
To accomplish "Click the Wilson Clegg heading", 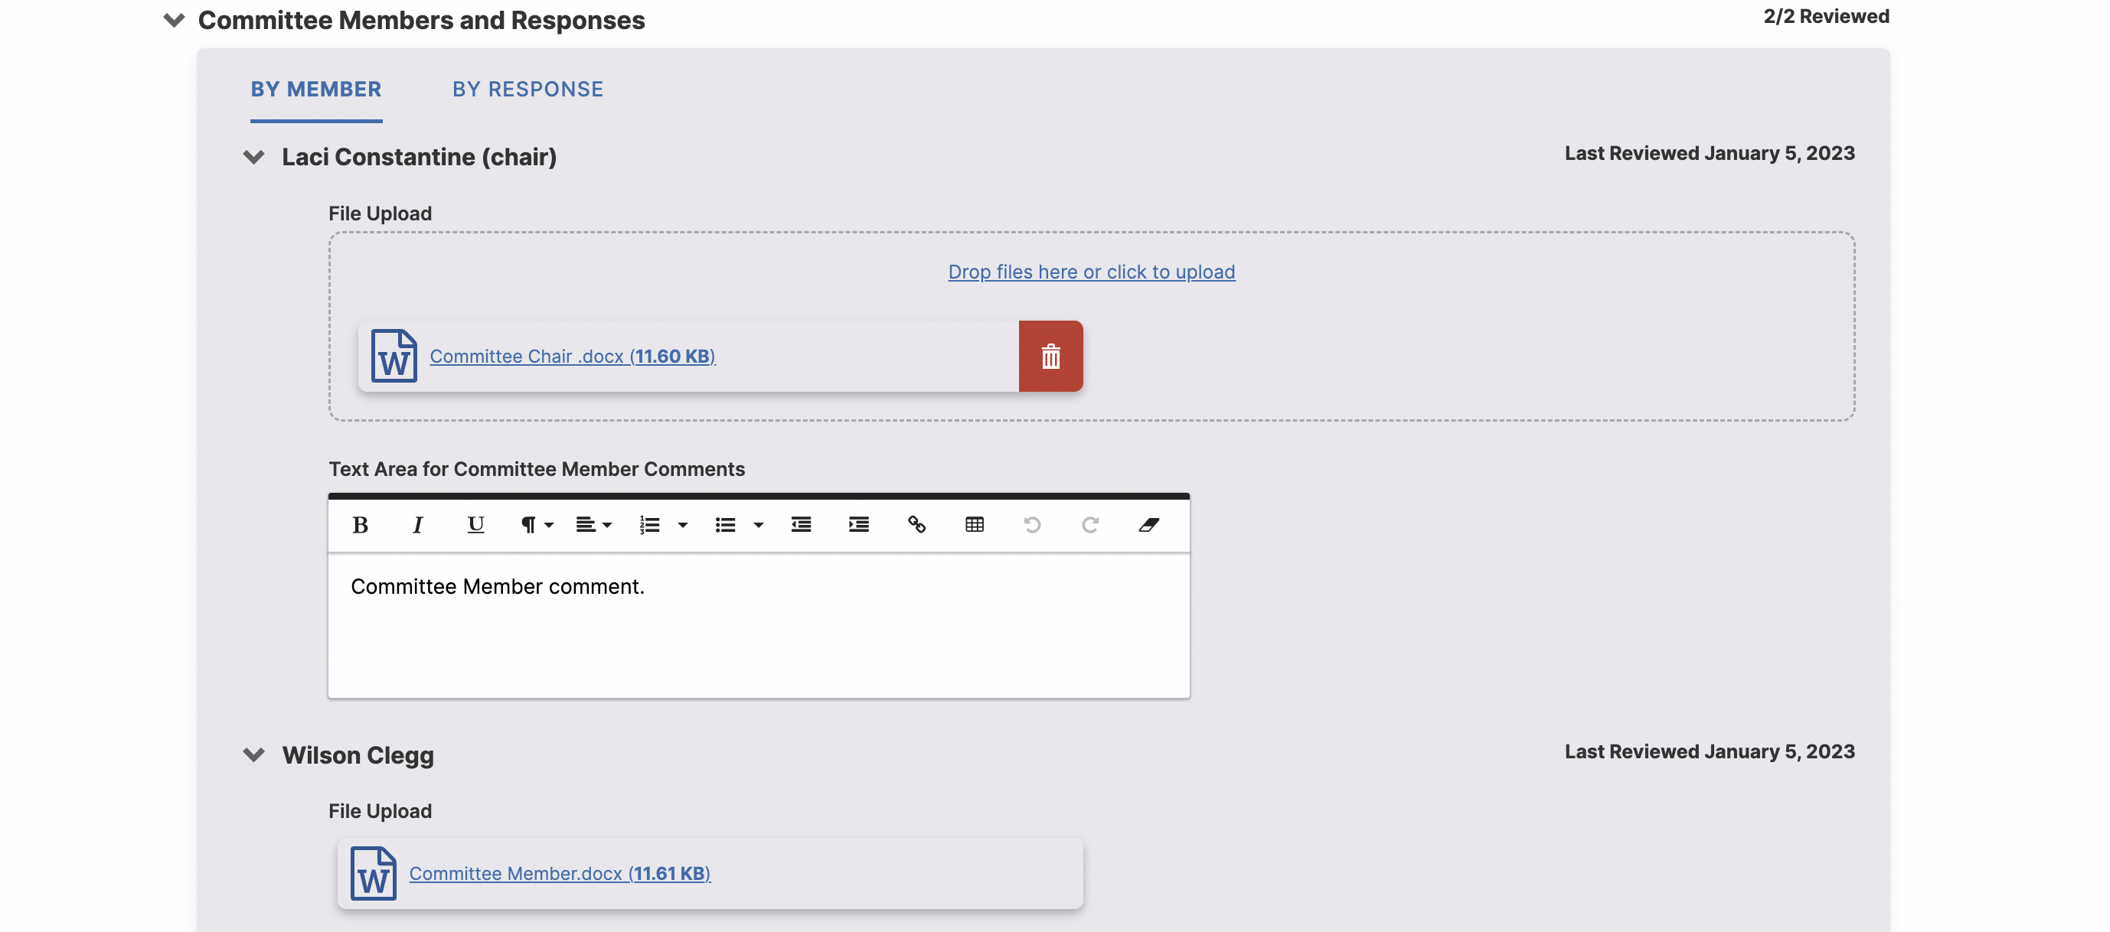I will pyautogui.click(x=358, y=755).
